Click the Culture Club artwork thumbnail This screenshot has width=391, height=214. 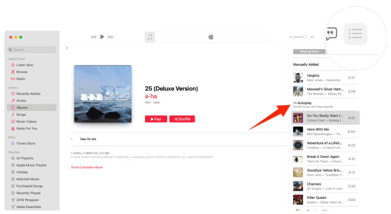(298, 118)
